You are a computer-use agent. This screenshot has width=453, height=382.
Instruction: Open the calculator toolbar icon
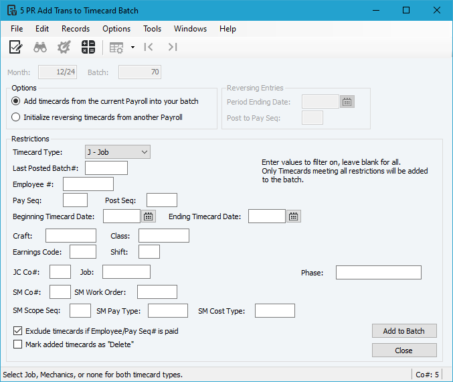(x=88, y=47)
